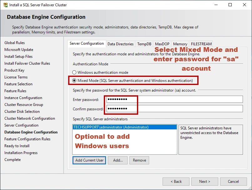Proceed with the Next button

tap(204, 182)
